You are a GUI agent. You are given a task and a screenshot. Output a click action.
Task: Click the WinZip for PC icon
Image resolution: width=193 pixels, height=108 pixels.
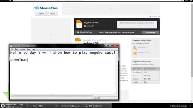coord(135,48)
